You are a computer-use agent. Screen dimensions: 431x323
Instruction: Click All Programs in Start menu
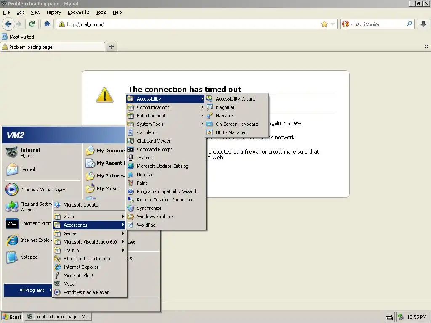tap(28, 290)
